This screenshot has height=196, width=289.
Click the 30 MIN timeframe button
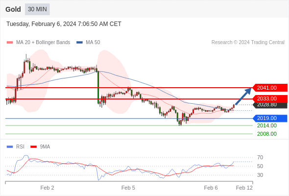(37, 9)
